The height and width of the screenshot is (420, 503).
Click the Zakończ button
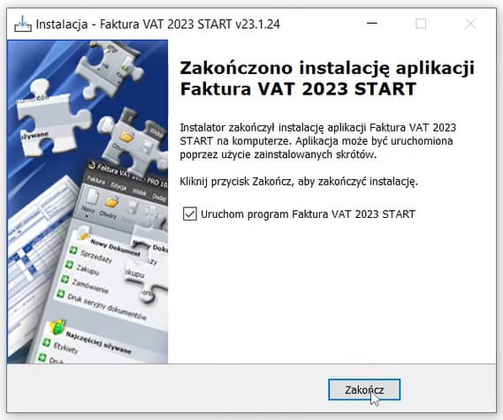point(364,390)
